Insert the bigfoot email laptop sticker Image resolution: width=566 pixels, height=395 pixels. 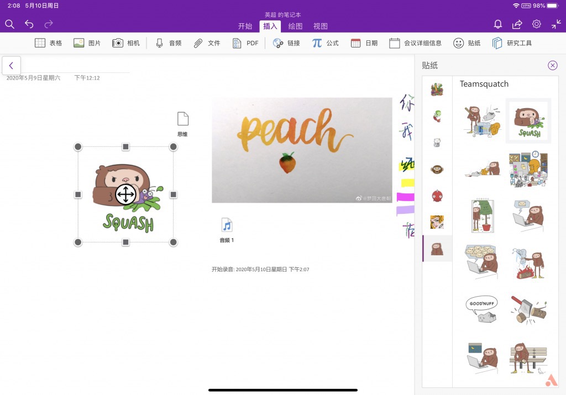tap(528, 215)
